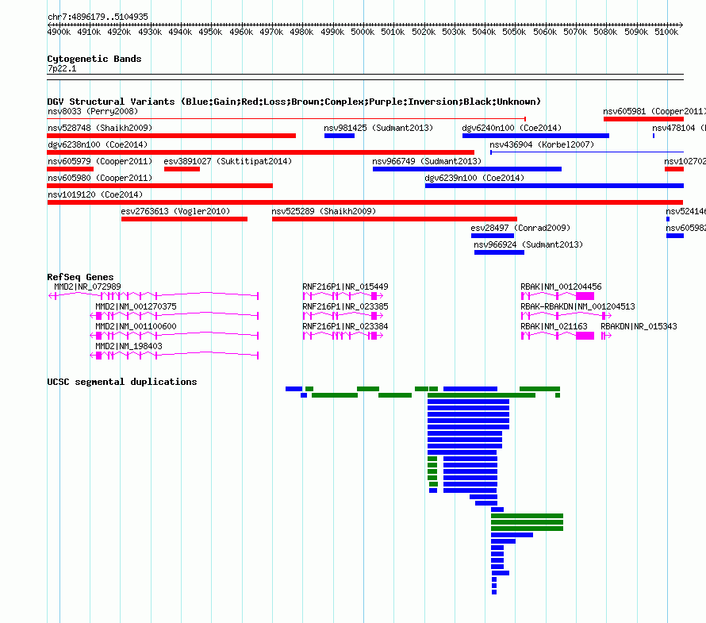Click the nsv436904 (Korbel2007) label

point(542,144)
